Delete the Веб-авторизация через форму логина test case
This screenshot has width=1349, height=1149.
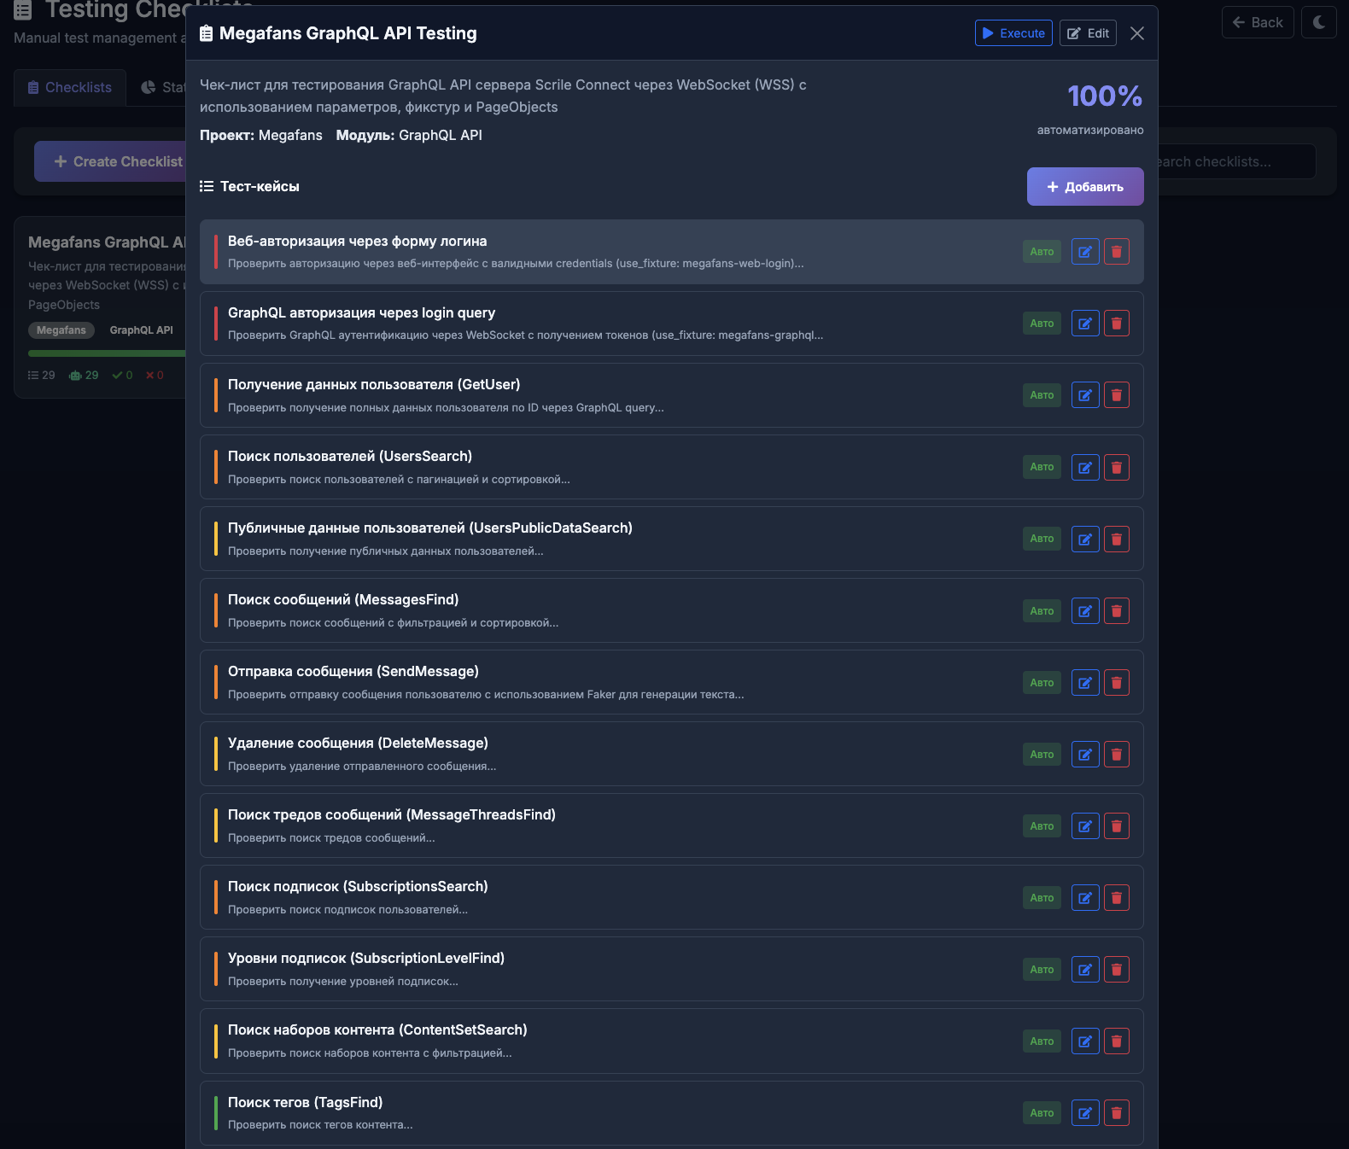pos(1117,252)
